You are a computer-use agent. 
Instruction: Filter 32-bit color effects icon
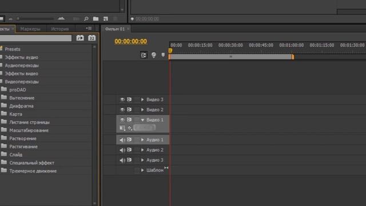click(x=91, y=38)
